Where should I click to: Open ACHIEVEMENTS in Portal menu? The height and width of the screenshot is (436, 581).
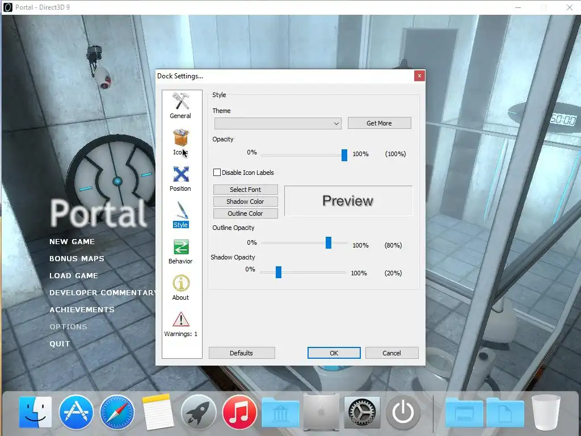[82, 309]
